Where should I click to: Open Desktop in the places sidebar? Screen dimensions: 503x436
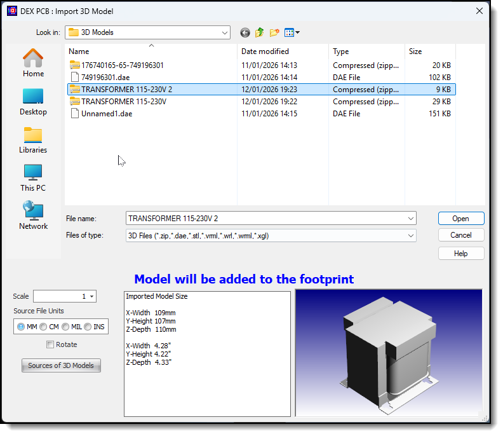[33, 102]
